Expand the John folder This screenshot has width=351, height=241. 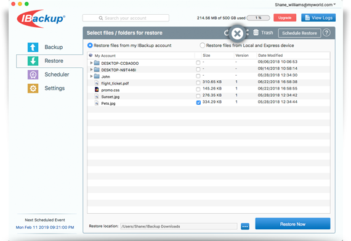click(x=91, y=76)
